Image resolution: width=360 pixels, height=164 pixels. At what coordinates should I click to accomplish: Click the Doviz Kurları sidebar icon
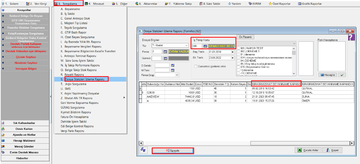[3, 129]
